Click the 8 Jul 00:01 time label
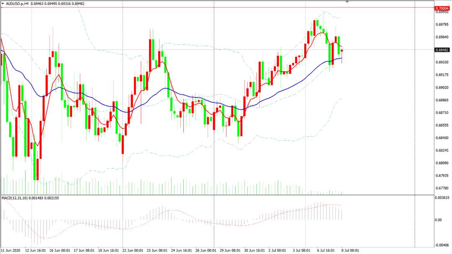Image resolution: width=452 pixels, height=254 pixels. 350,251
